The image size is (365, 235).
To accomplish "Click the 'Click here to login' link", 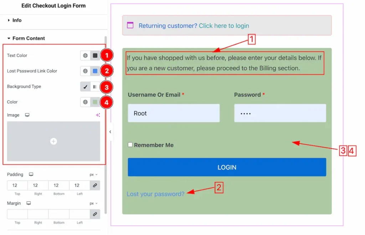I will point(224,26).
